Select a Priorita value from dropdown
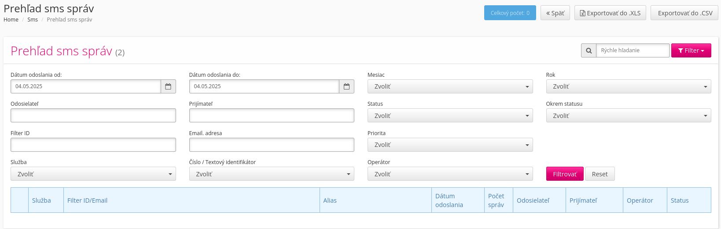The height and width of the screenshot is (229, 721). pyautogui.click(x=450, y=145)
